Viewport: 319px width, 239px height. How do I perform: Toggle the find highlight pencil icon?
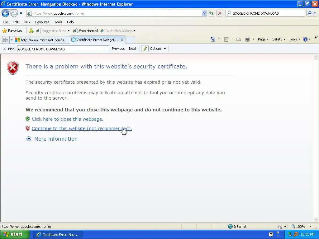(145, 49)
